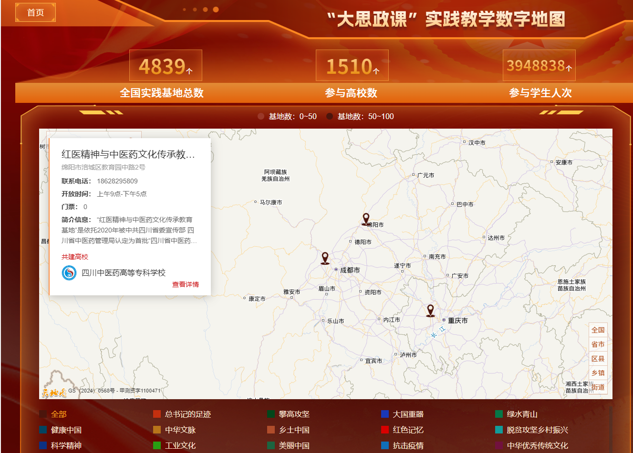The height and width of the screenshot is (453, 633).
Task: Toggle the 红色记忆 category filter
Action: pyautogui.click(x=408, y=430)
